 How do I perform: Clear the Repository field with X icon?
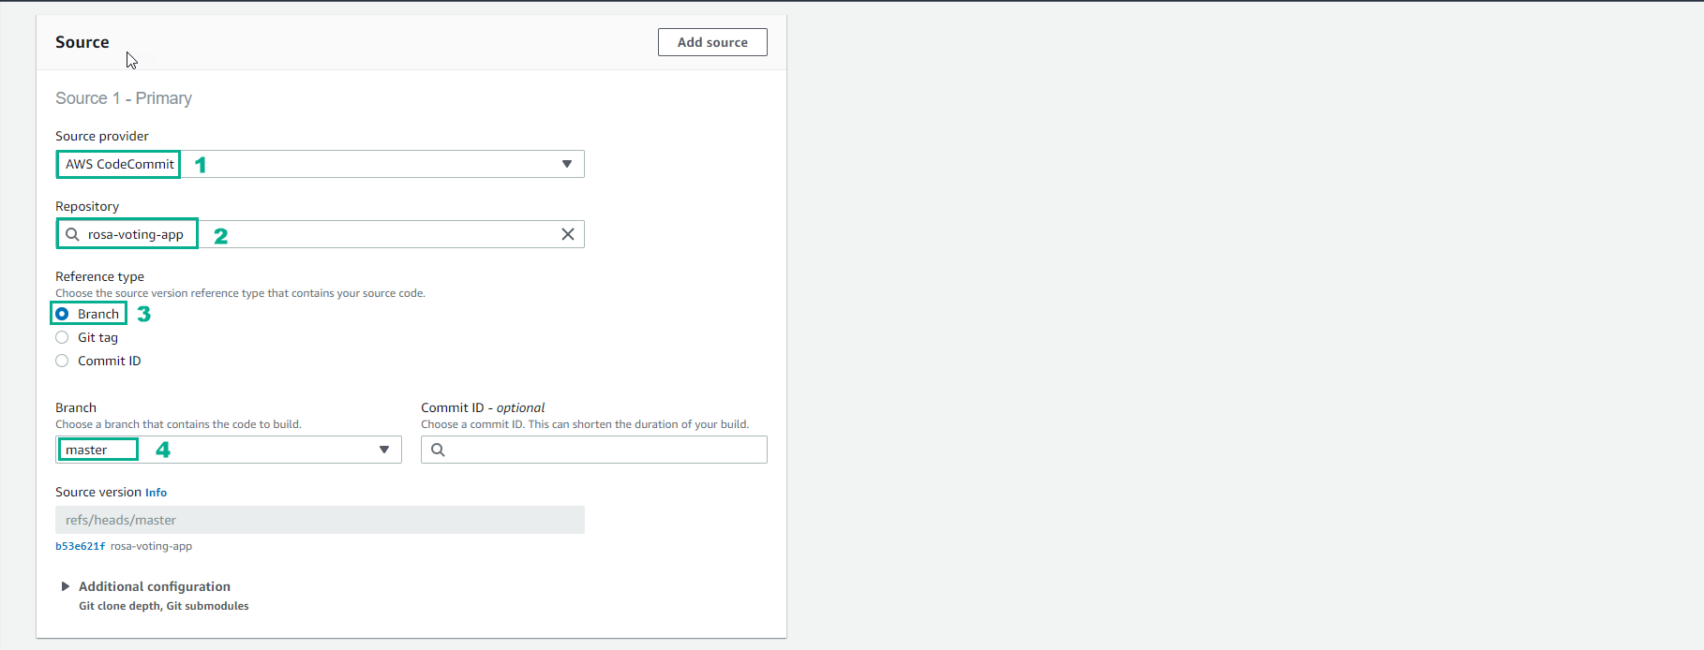(567, 234)
